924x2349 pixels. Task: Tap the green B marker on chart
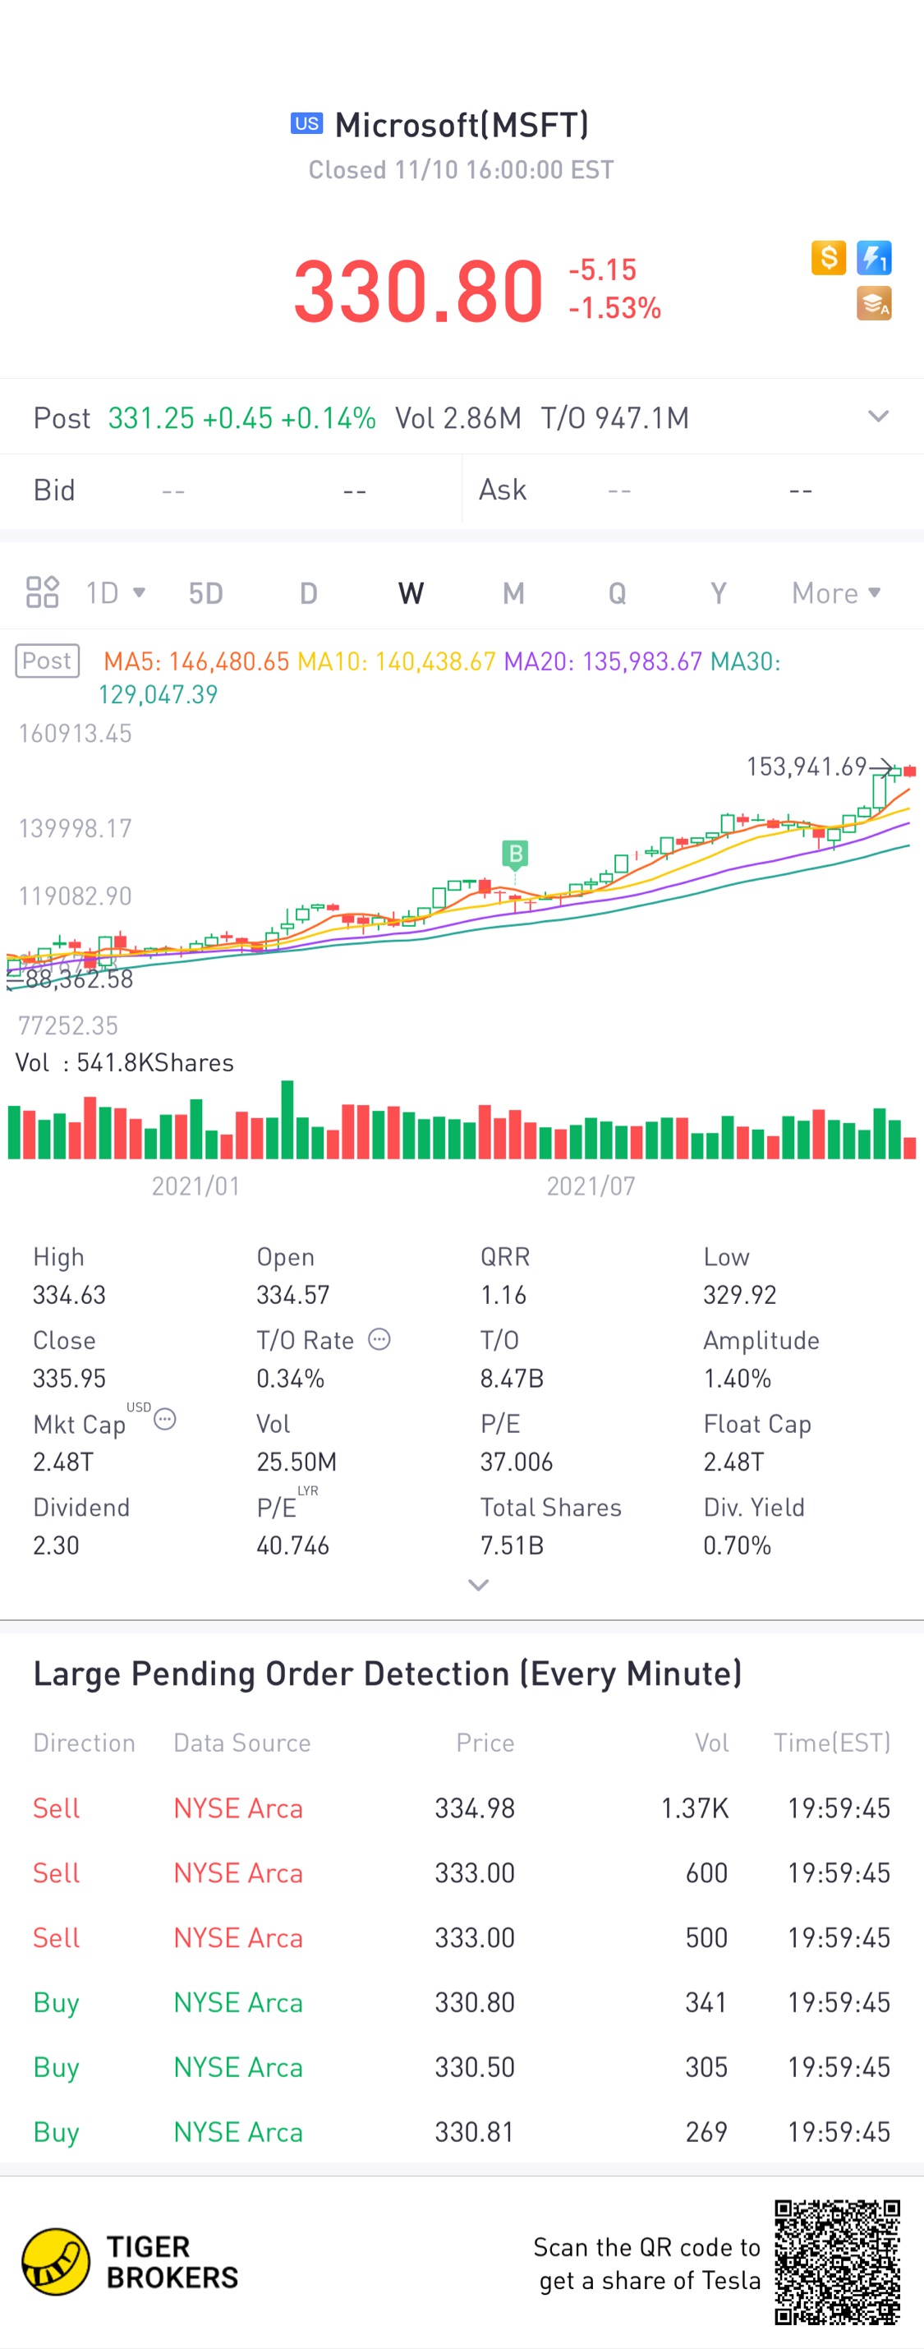pyautogui.click(x=515, y=854)
